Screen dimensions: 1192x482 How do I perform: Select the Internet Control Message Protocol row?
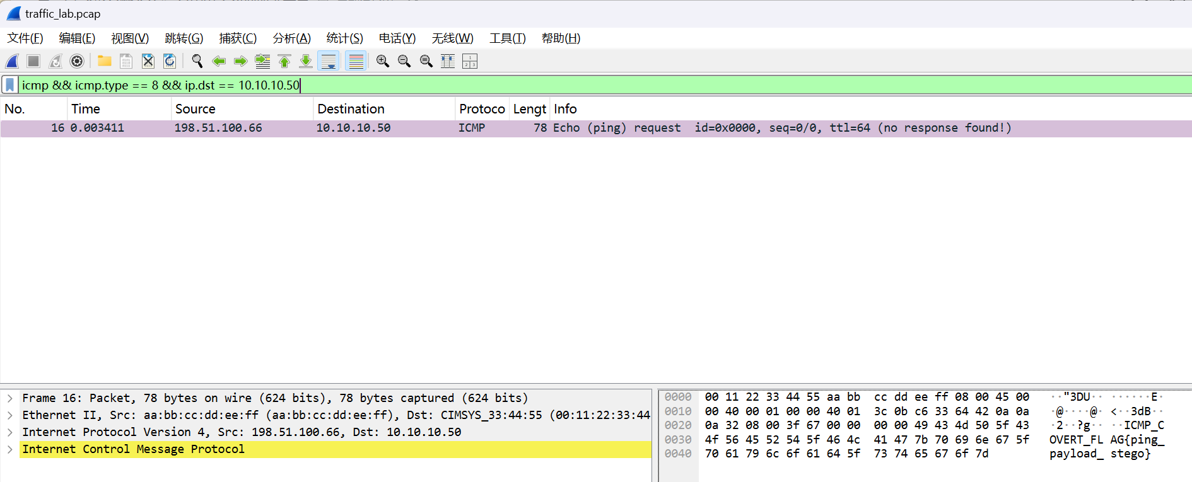pos(336,449)
